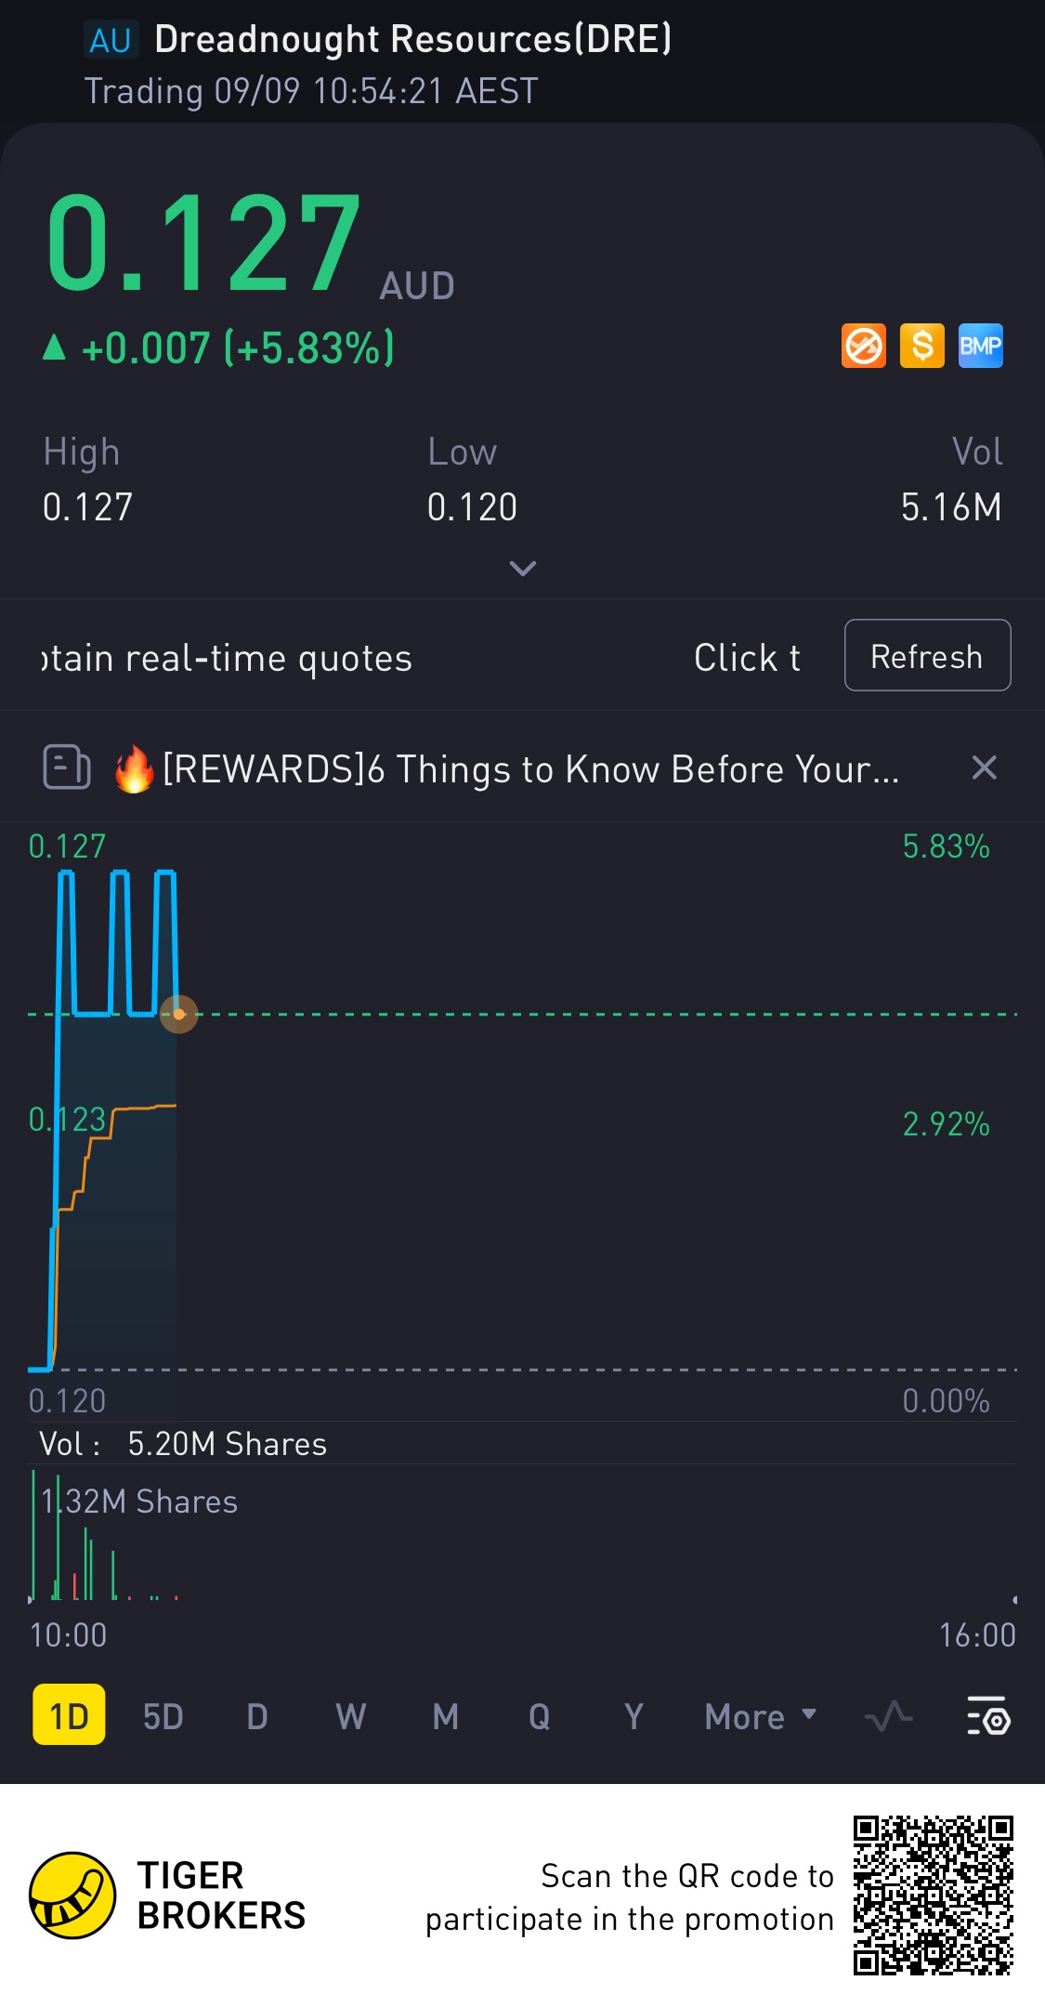Click the orange no-shorting badge icon
Screen dimensions: 1045x2007
(863, 347)
